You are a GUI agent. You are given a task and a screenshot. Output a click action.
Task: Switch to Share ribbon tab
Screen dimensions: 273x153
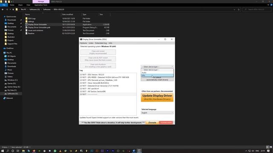[20, 5]
